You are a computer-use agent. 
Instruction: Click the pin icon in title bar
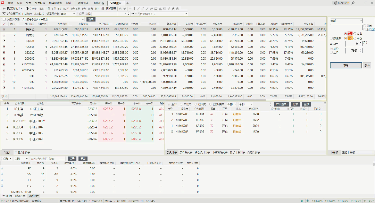point(353,3)
